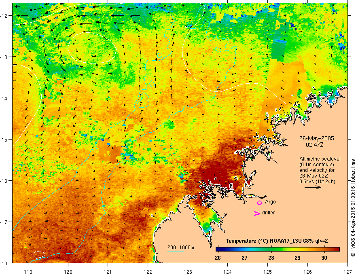Click the temperature colorbar at 28
Image resolution: width=356 pixels, height=275 pixels.
pos(271,250)
